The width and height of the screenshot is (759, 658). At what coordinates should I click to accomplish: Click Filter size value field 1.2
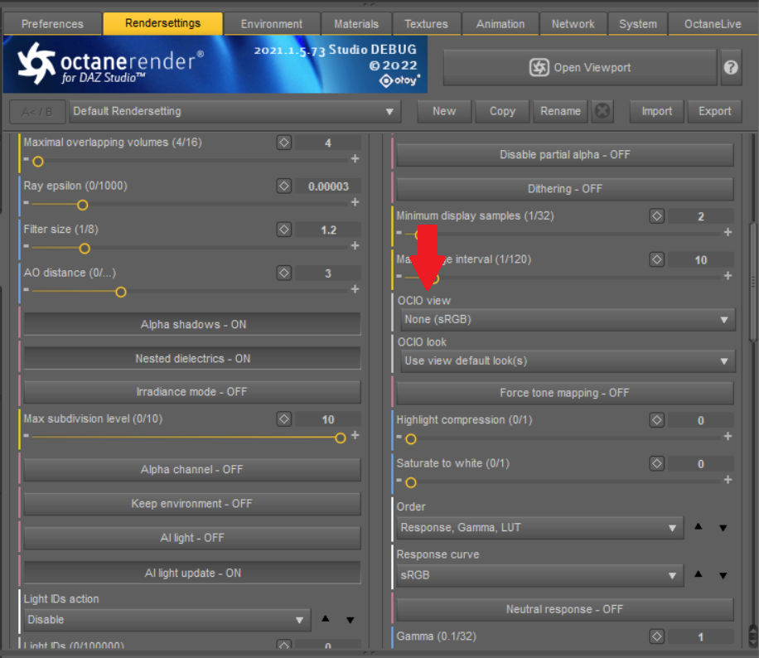(328, 230)
